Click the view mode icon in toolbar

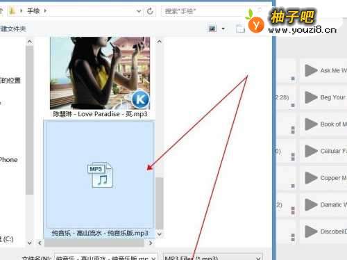(212, 29)
